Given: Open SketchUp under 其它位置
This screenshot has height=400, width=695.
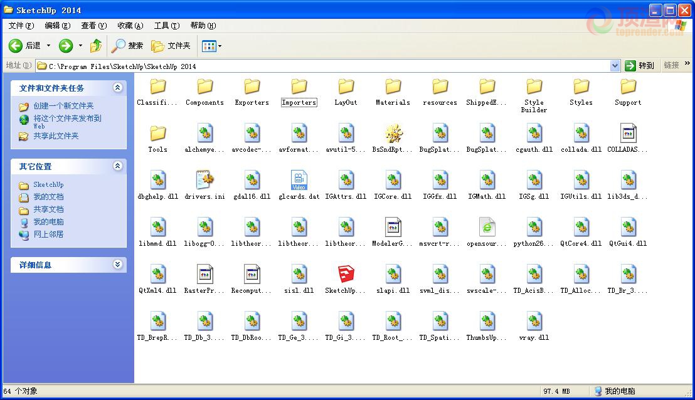Looking at the screenshot, I should click(x=48, y=184).
